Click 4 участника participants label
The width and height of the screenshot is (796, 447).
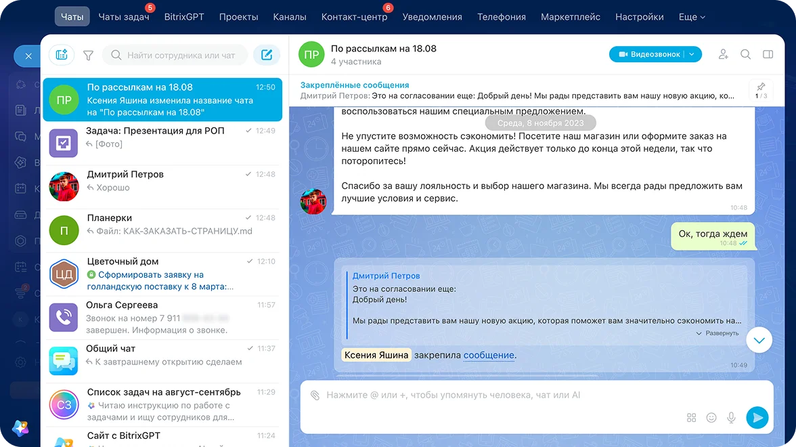[356, 62]
